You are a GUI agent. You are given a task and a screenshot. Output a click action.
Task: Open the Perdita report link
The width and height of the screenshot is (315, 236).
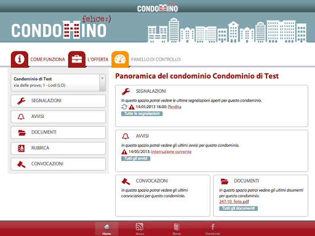(x=175, y=107)
